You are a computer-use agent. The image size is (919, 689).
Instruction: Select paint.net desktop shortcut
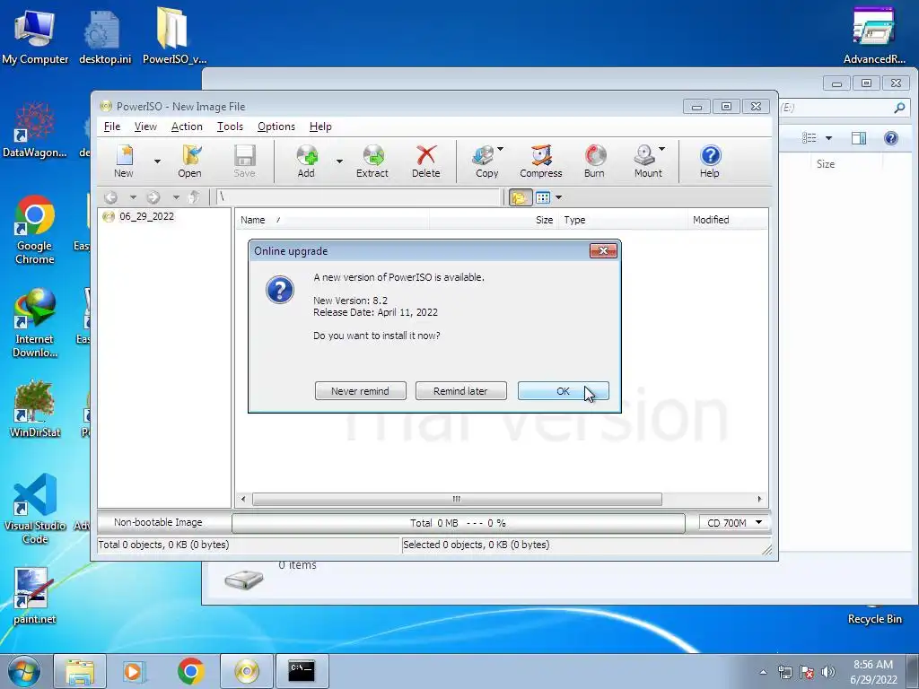35,597
